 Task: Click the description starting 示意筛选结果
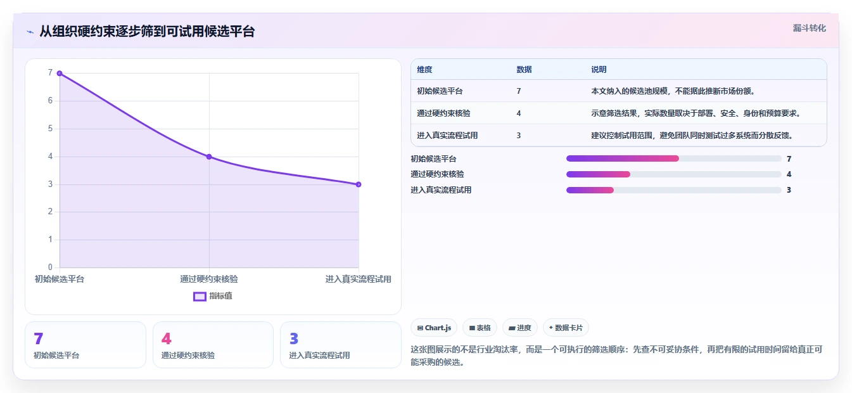(x=697, y=113)
